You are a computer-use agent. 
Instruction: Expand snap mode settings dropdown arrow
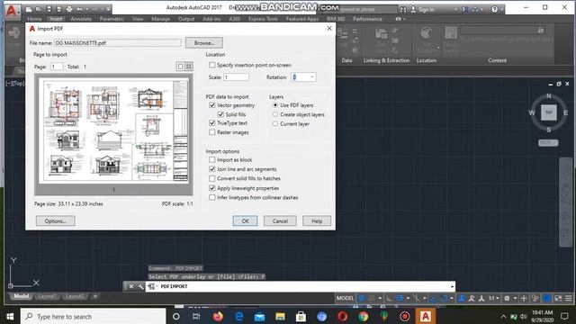pyautogui.click(x=380, y=298)
